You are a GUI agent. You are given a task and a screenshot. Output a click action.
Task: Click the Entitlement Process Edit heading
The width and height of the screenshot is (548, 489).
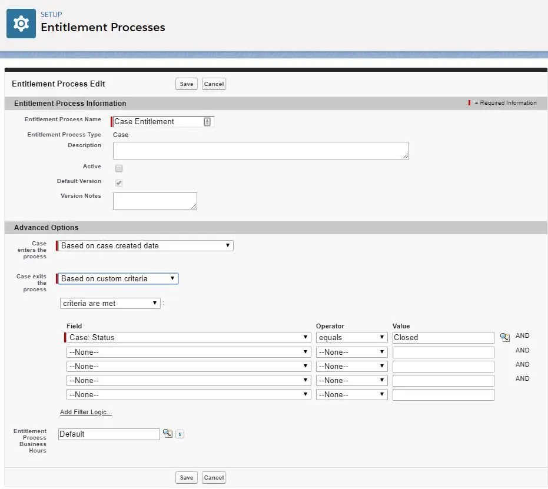click(x=58, y=84)
